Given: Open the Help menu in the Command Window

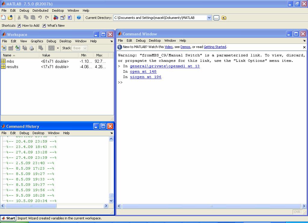Looking at the screenshot, I should point(183,41).
